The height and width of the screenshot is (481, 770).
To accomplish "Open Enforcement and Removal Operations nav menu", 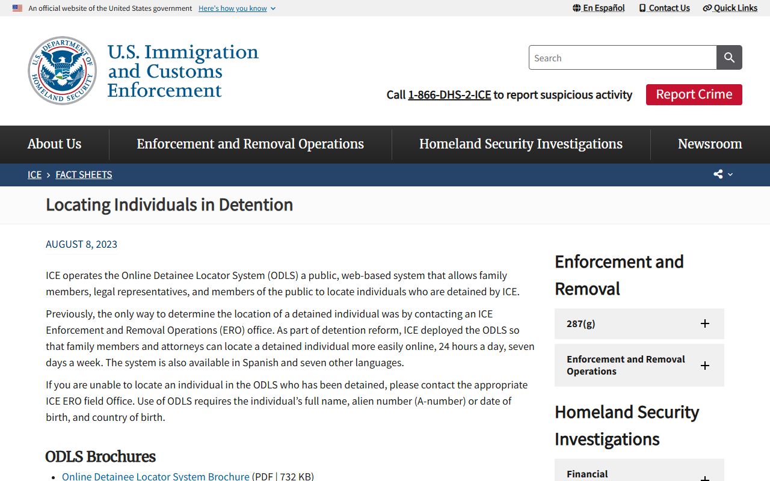I will click(250, 144).
